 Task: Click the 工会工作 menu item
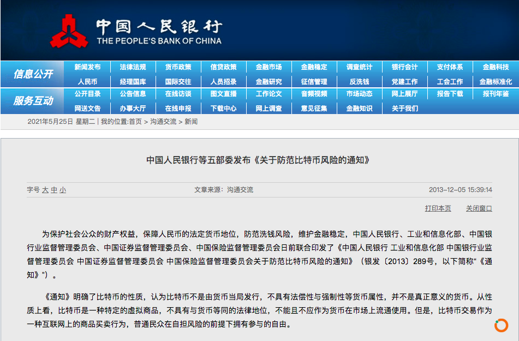tap(450, 82)
